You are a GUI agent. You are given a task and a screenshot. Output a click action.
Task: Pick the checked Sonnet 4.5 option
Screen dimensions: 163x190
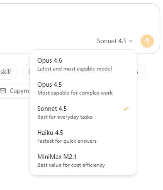83,113
